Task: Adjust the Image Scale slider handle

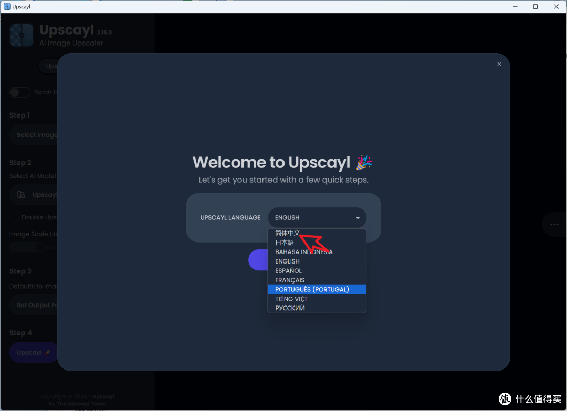Action: (x=40, y=247)
